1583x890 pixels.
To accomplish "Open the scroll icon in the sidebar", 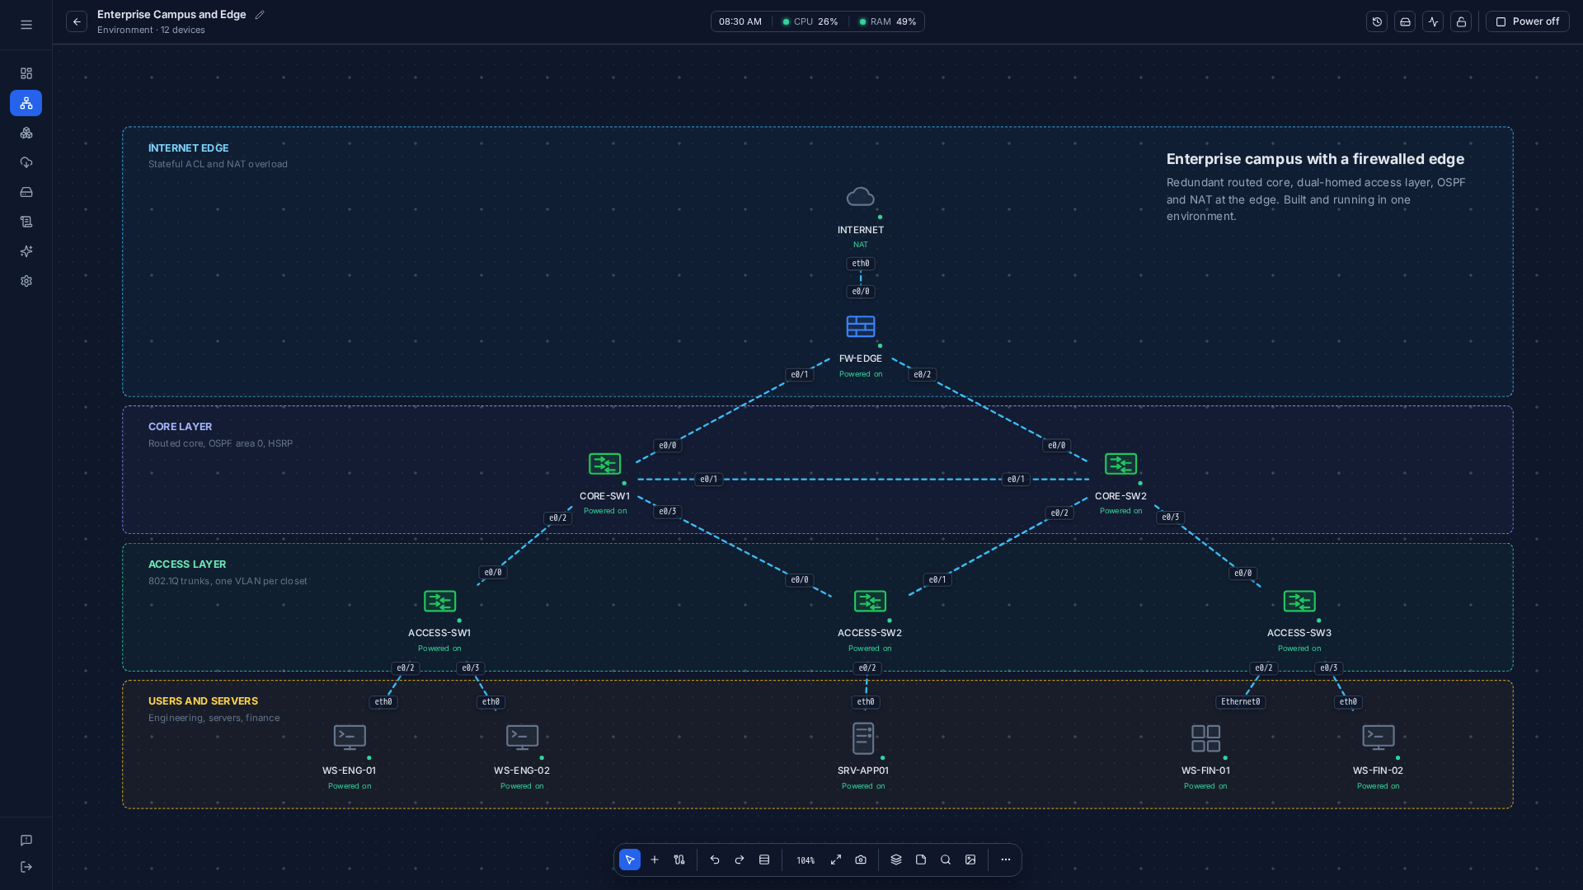I will coord(26,222).
